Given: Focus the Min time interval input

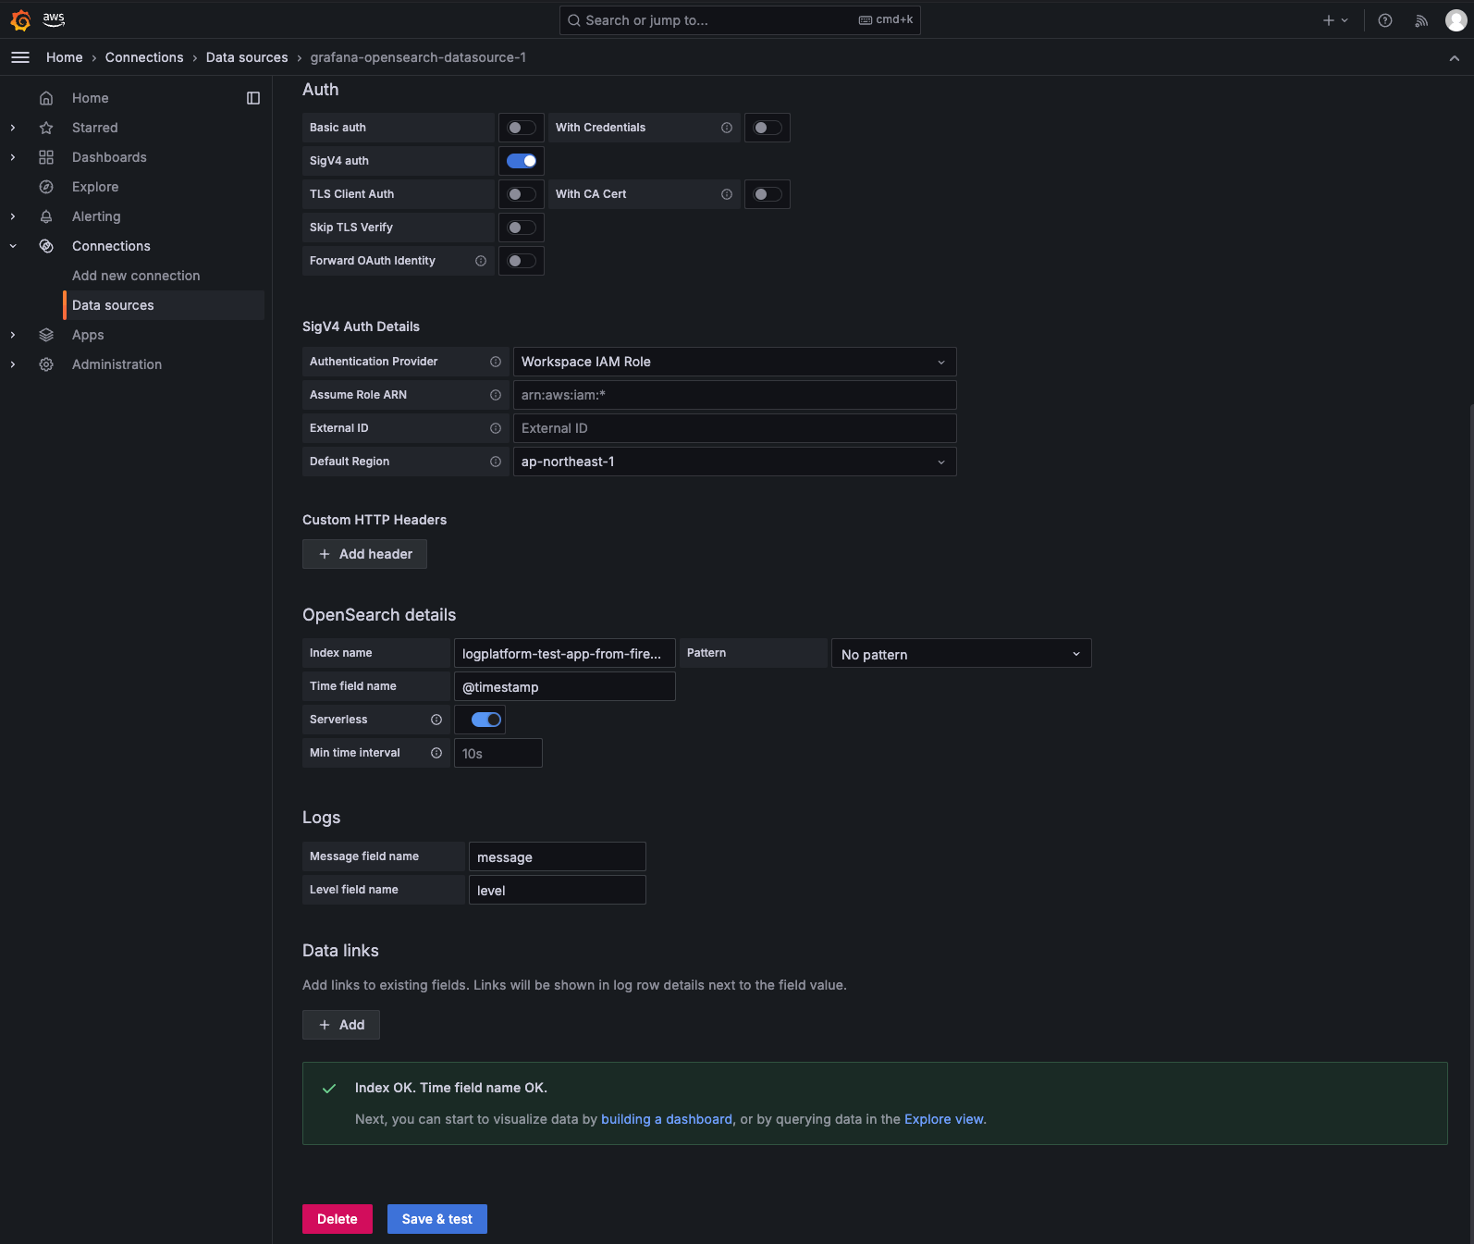Looking at the screenshot, I should pos(498,754).
